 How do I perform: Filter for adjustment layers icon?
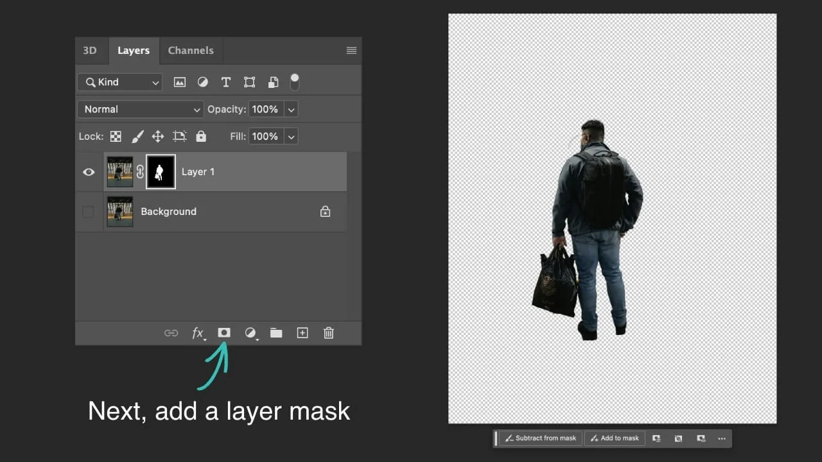[x=203, y=82]
